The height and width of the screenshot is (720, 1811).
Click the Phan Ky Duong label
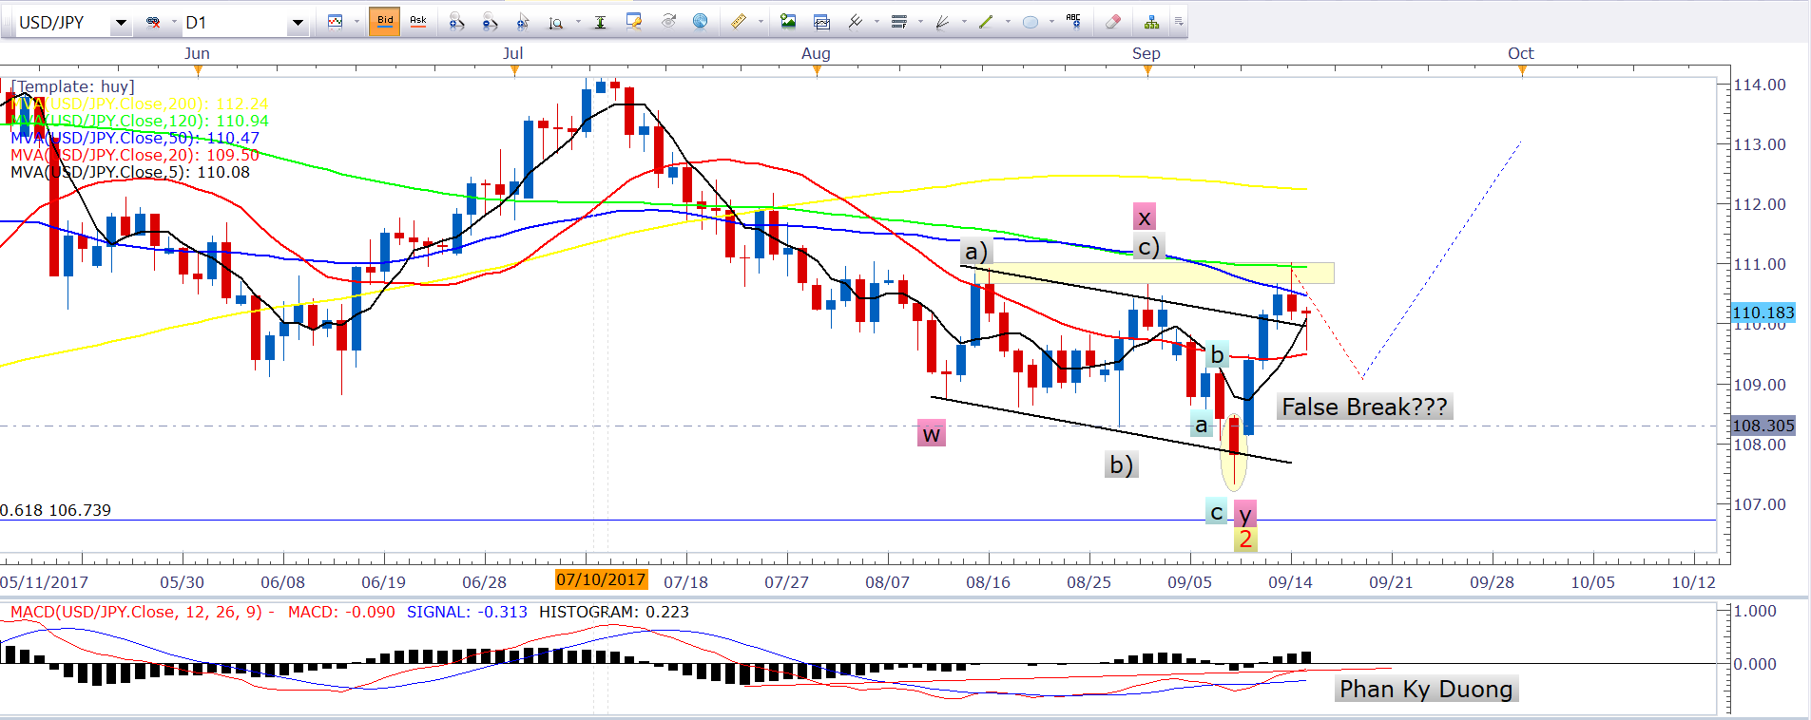point(1425,689)
